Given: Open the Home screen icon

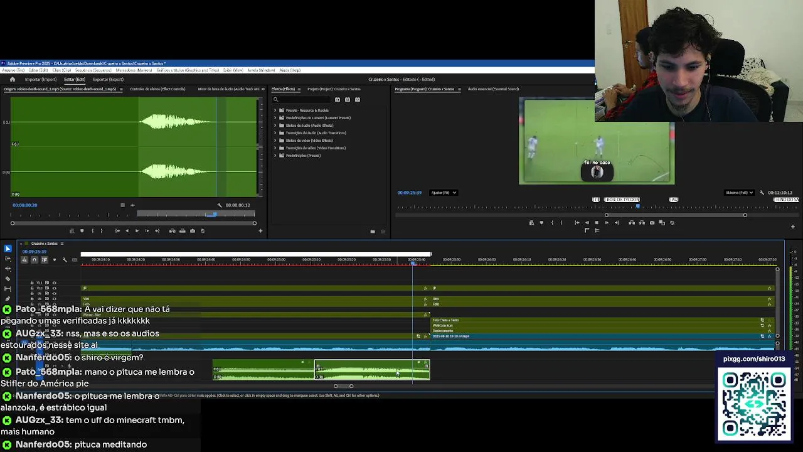Looking at the screenshot, I should tap(13, 79).
